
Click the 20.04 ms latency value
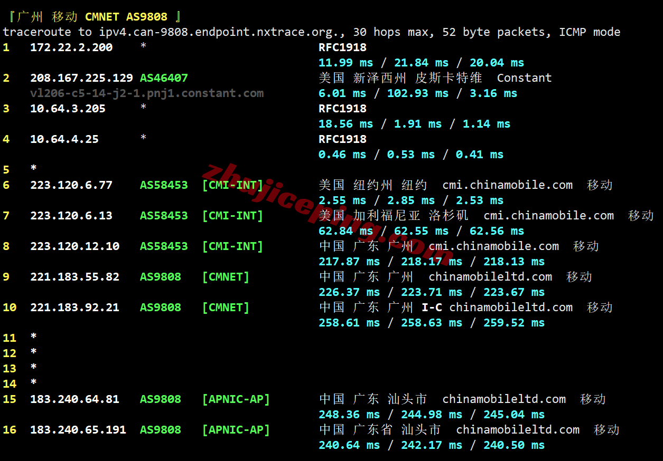pos(497,63)
